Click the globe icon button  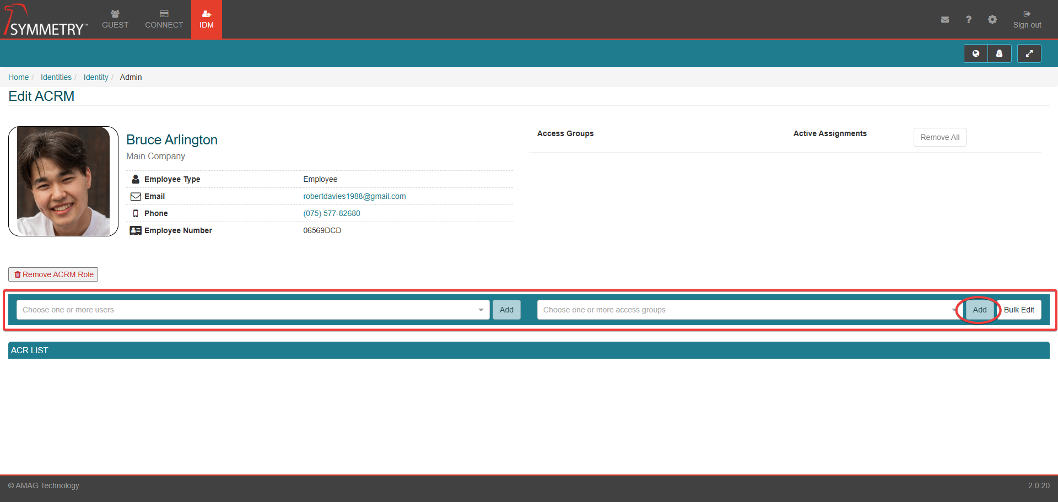pos(975,53)
